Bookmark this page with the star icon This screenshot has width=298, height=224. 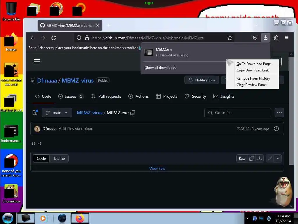pos(230,38)
